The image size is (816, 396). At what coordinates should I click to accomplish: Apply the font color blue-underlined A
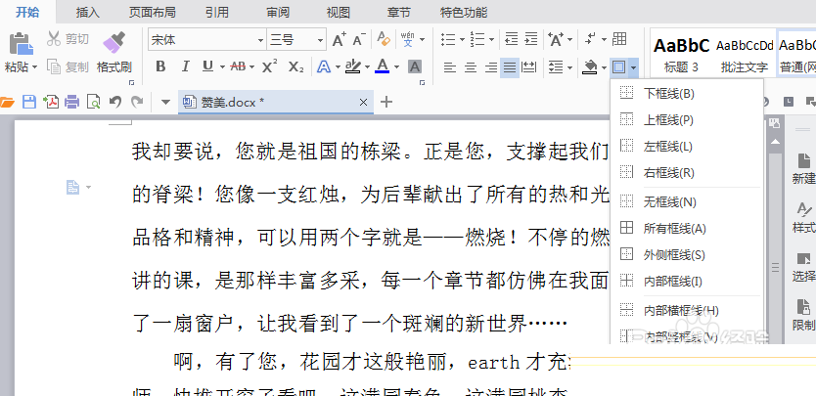(382, 66)
